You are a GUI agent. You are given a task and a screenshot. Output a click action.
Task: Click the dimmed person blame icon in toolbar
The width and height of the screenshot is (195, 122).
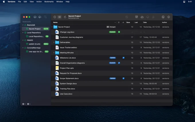pyautogui.click(x=153, y=17)
